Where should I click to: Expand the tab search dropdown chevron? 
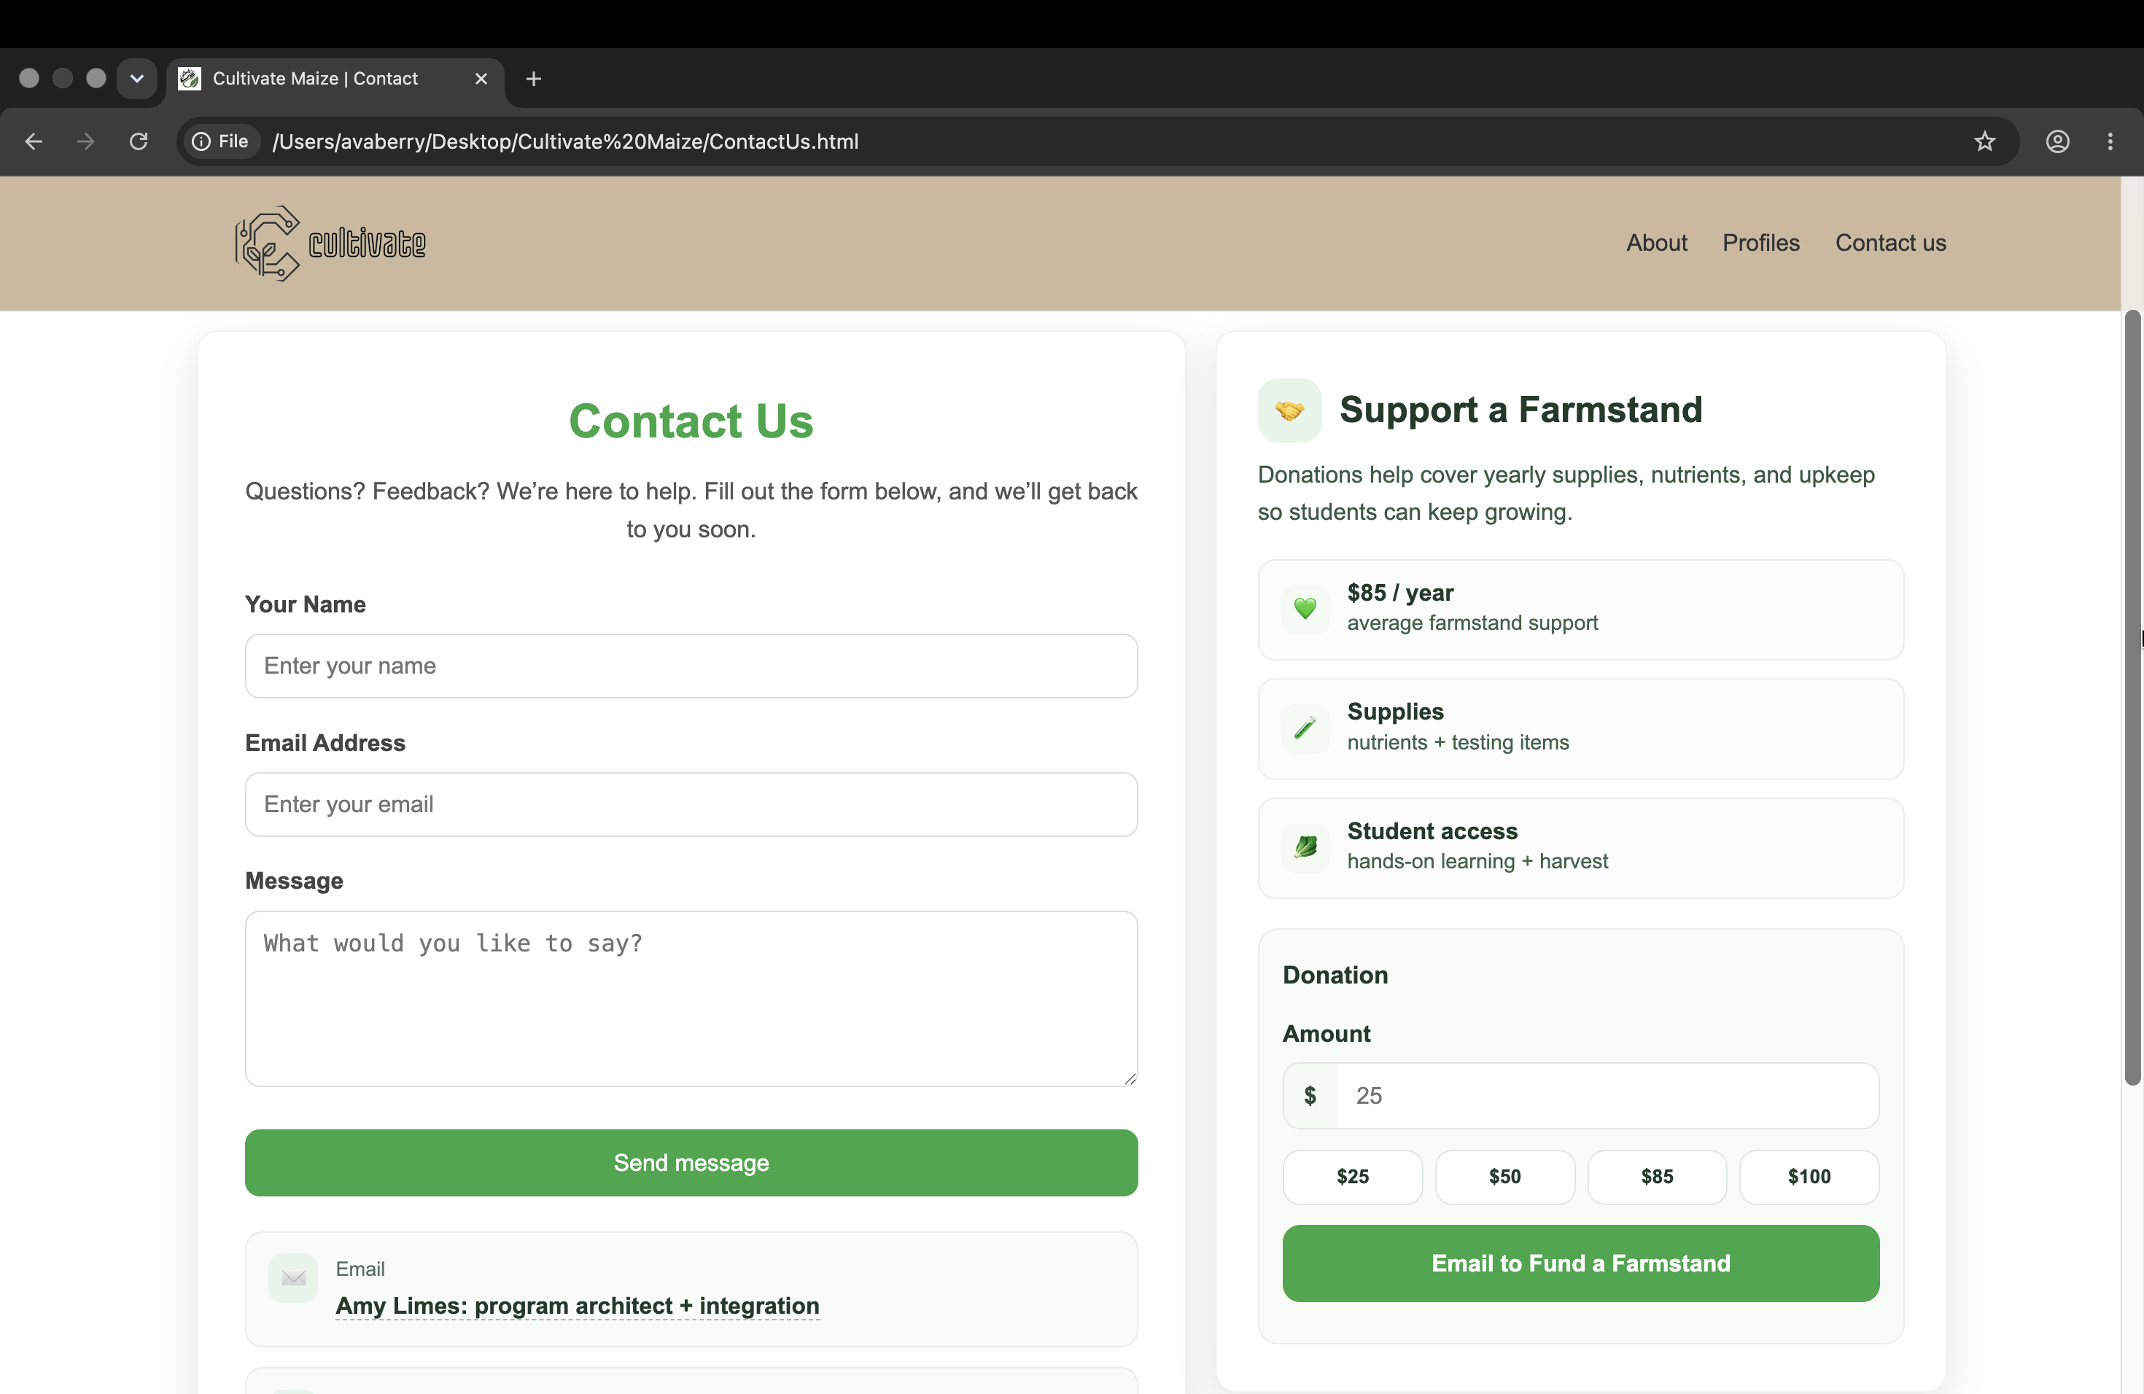point(137,79)
